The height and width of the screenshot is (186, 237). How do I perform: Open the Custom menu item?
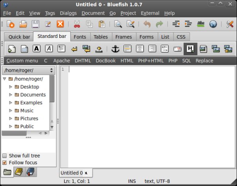[x=22, y=61]
